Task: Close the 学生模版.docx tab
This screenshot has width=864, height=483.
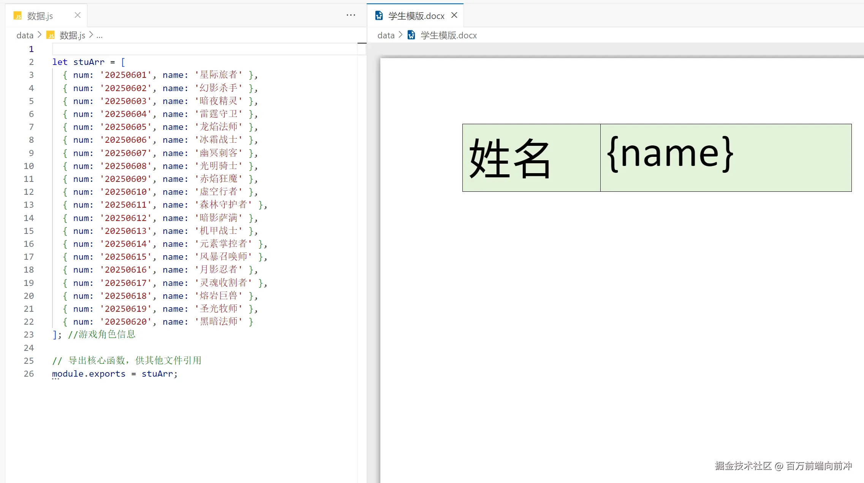Action: click(x=454, y=15)
